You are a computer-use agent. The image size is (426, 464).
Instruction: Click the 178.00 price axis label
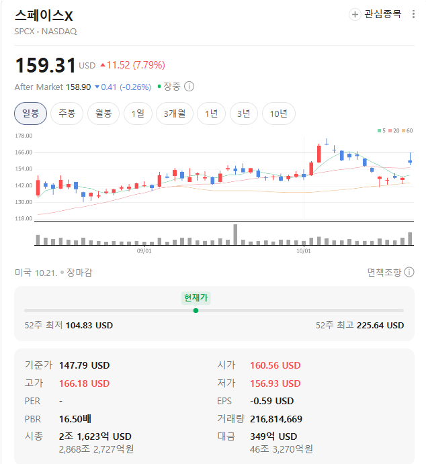pos(24,136)
